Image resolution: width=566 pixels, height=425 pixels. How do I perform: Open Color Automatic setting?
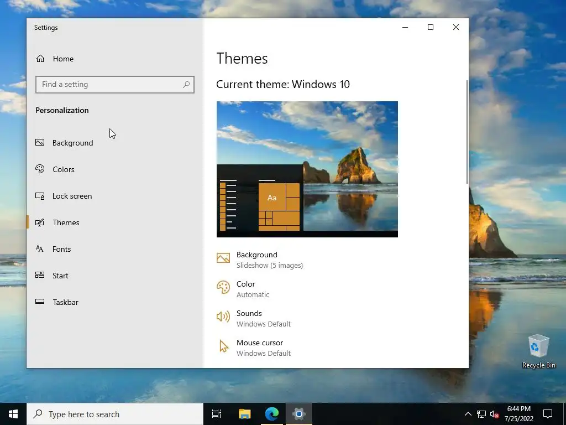243,289
